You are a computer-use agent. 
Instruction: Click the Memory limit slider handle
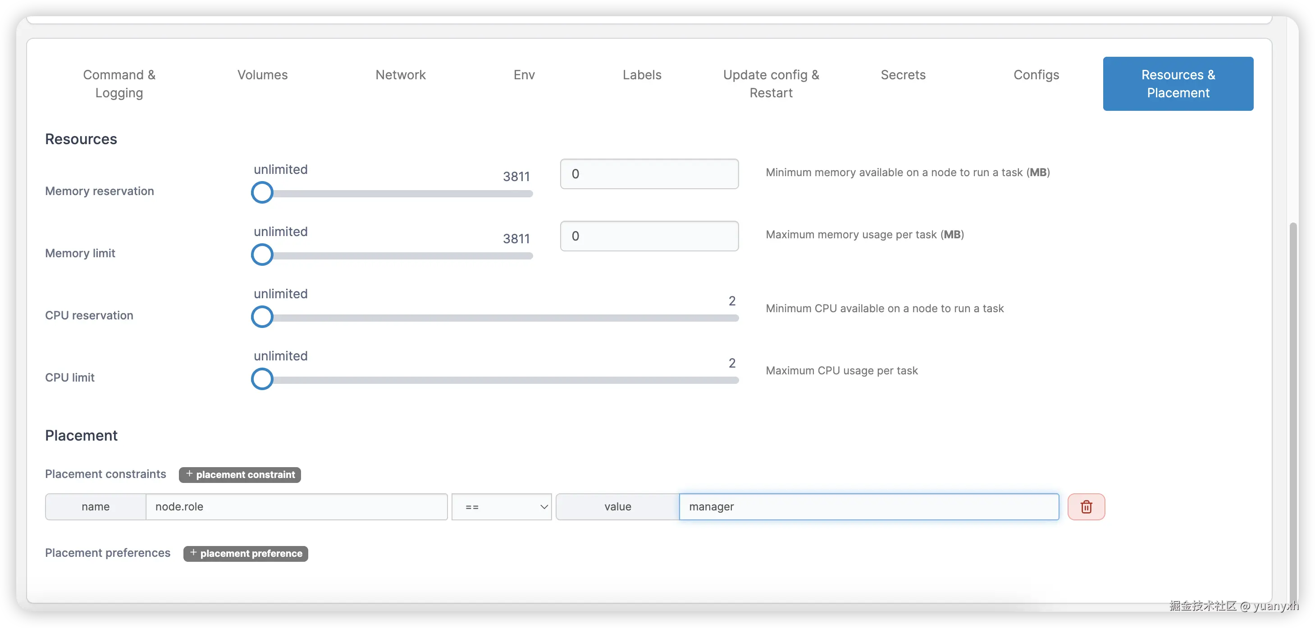point(262,255)
